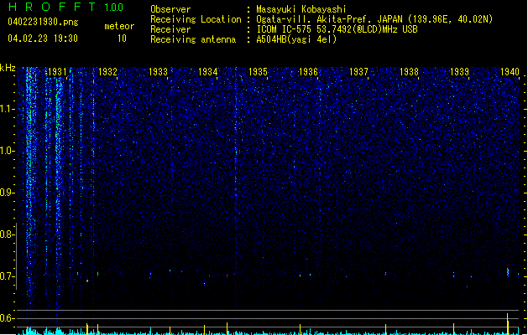
Task: Select the observer name Masayuki Kobayashi
Action: pyautogui.click(x=301, y=9)
